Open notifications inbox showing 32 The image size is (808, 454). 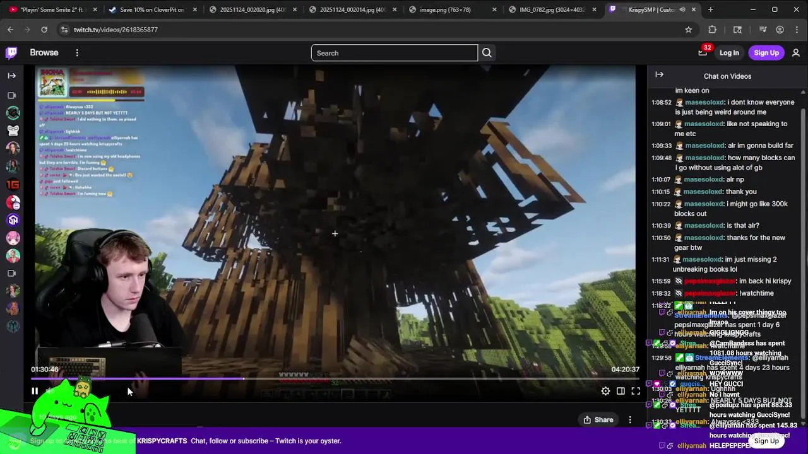point(703,53)
